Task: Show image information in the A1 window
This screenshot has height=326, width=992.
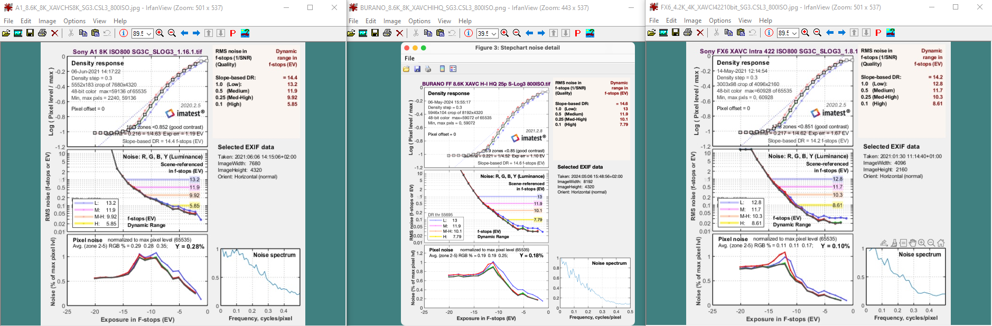Action: pyautogui.click(x=123, y=33)
